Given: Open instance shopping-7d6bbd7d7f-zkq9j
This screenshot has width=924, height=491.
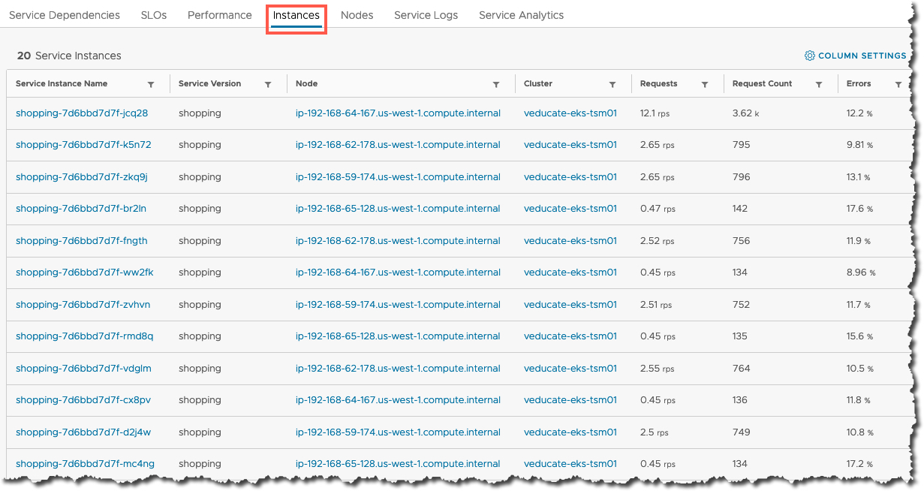Looking at the screenshot, I should click(x=82, y=177).
